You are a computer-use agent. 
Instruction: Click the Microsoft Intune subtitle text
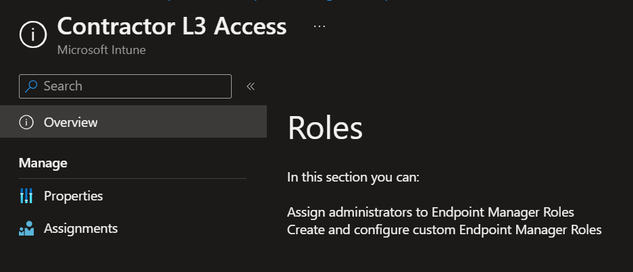click(101, 50)
